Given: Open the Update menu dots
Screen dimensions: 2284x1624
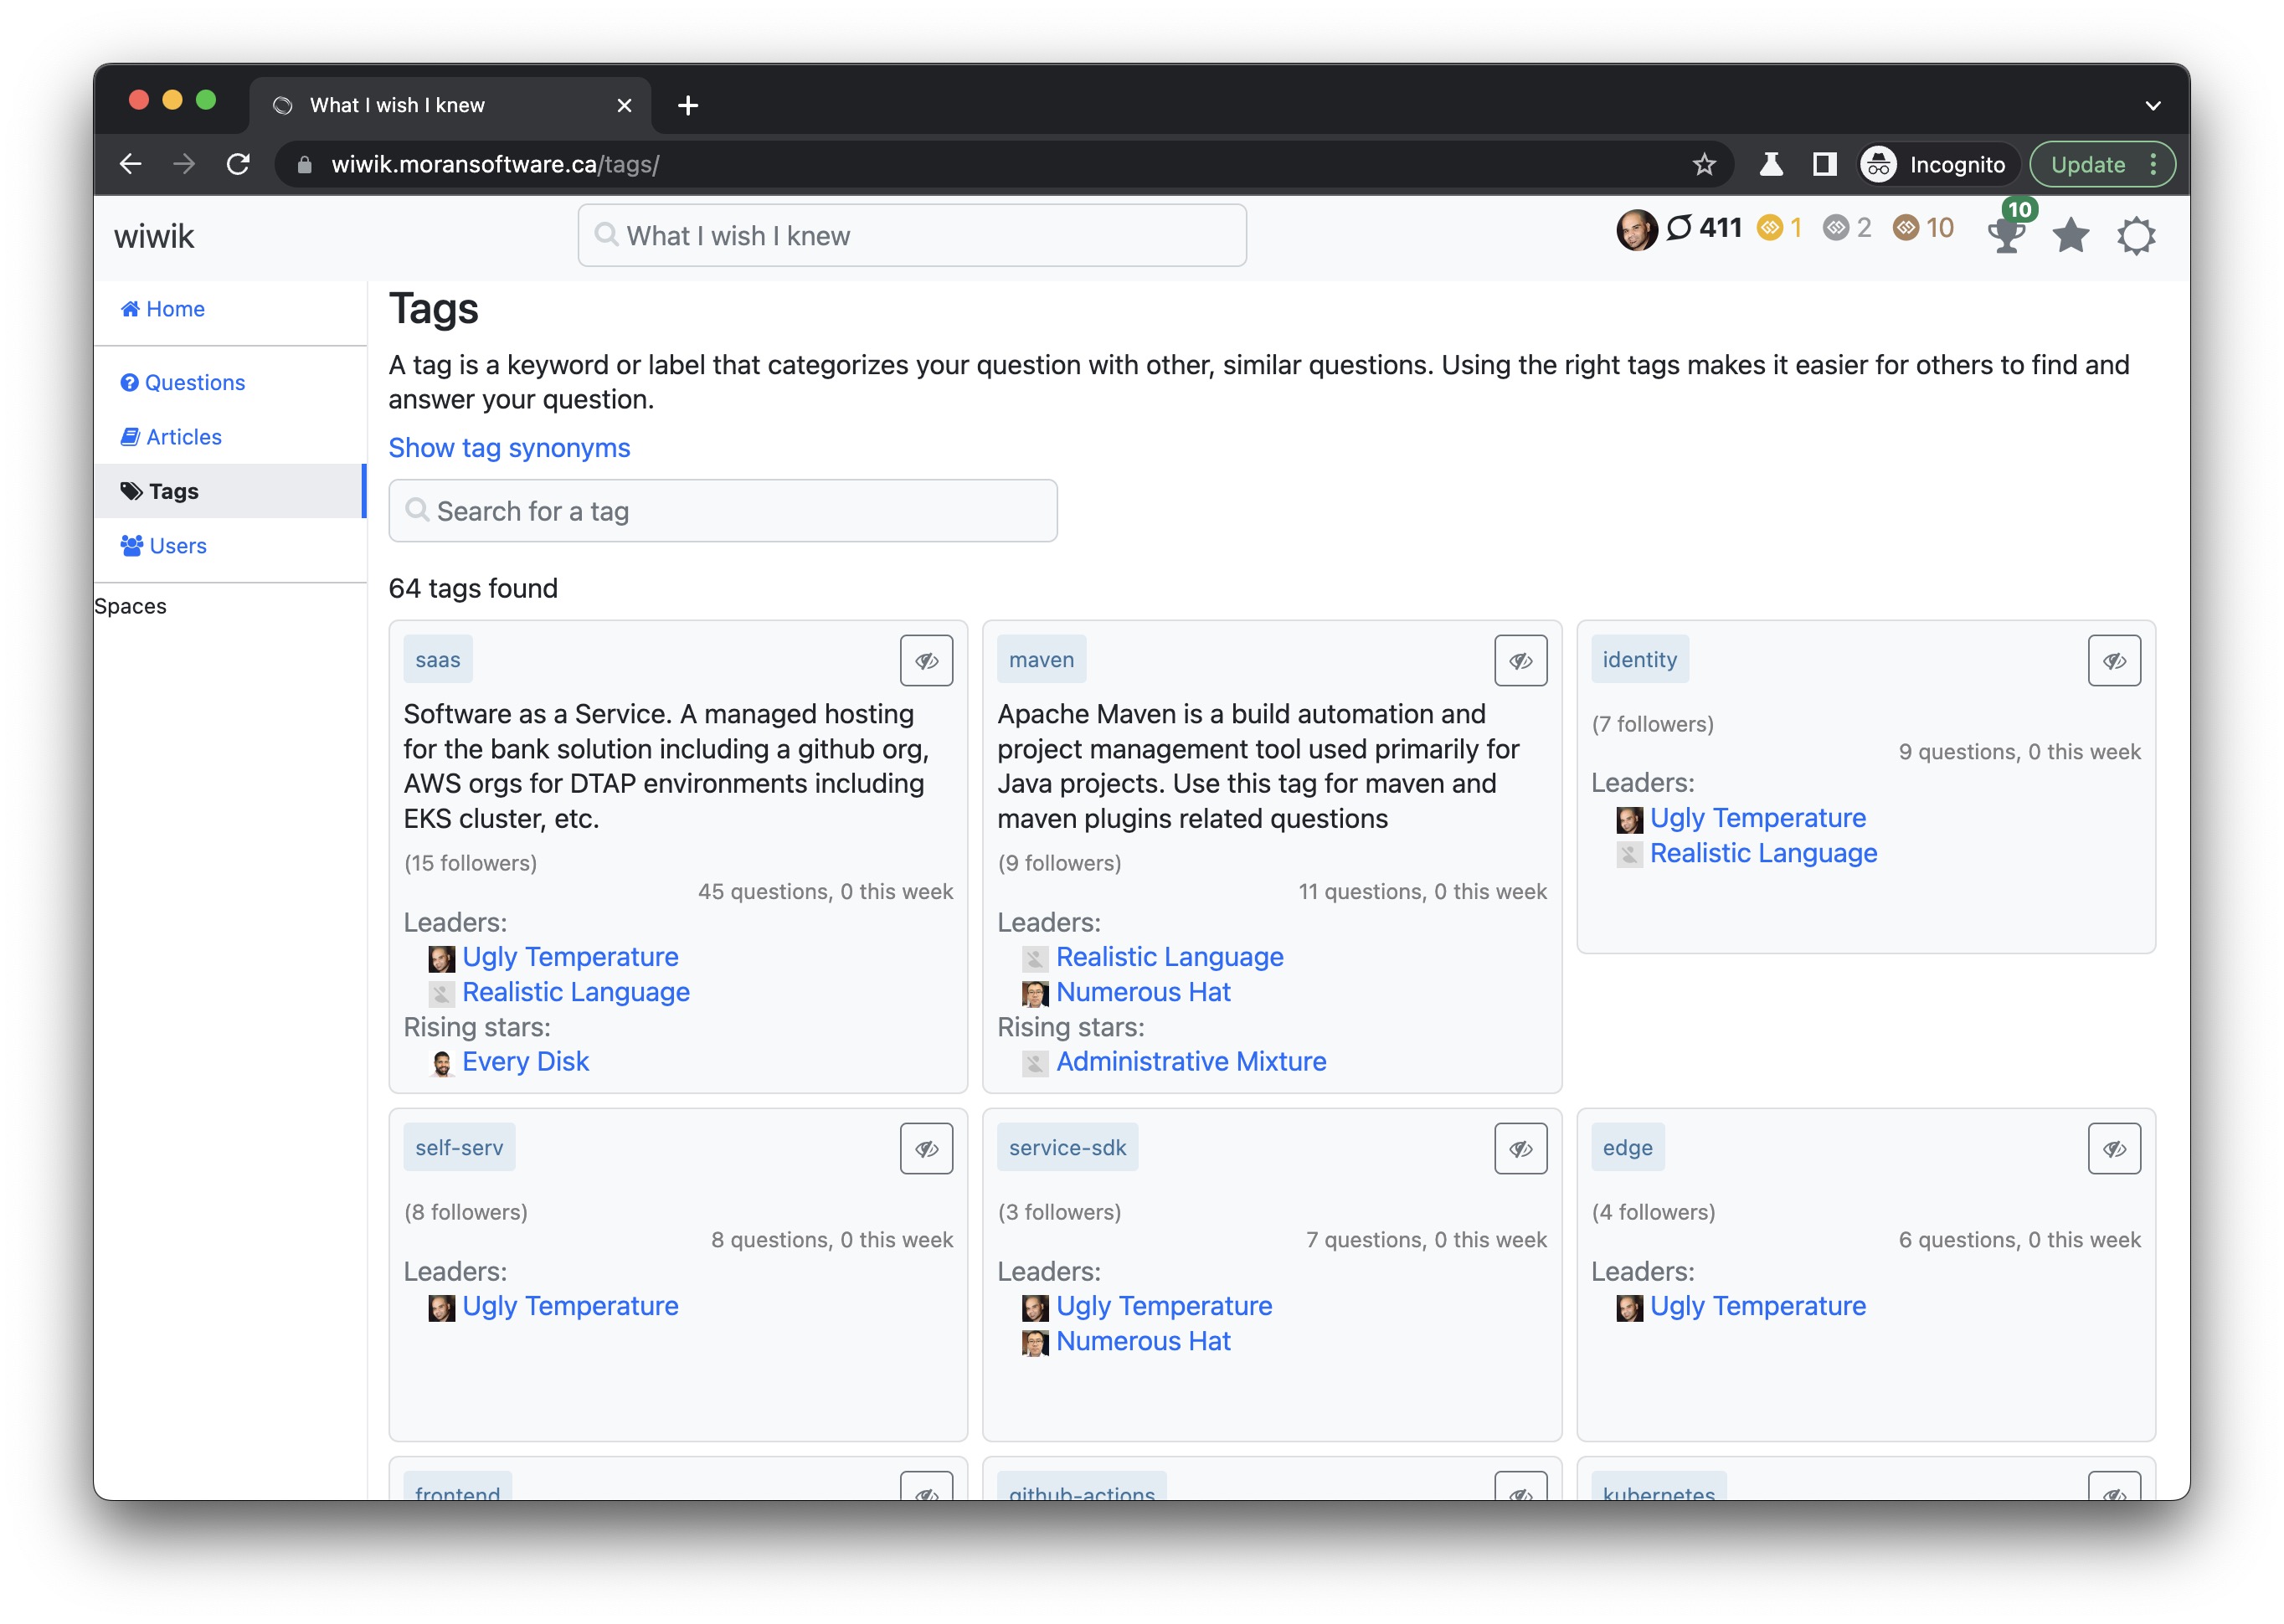Looking at the screenshot, I should 2153,164.
